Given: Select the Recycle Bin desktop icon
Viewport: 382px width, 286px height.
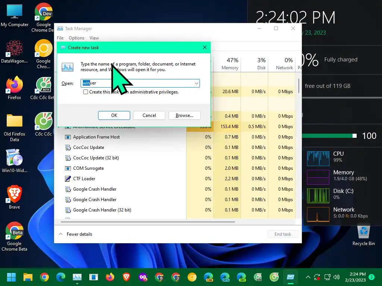Looking at the screenshot, I should point(363,235).
